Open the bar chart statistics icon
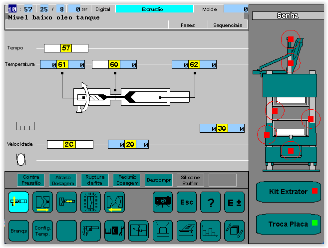The height and width of the screenshot is (248, 328). pyautogui.click(x=210, y=231)
